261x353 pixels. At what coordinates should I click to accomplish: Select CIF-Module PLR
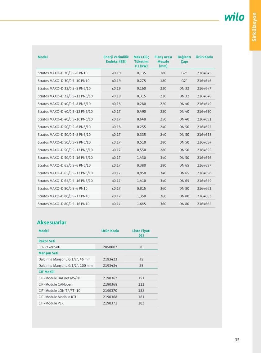pyautogui.click(x=51, y=303)
